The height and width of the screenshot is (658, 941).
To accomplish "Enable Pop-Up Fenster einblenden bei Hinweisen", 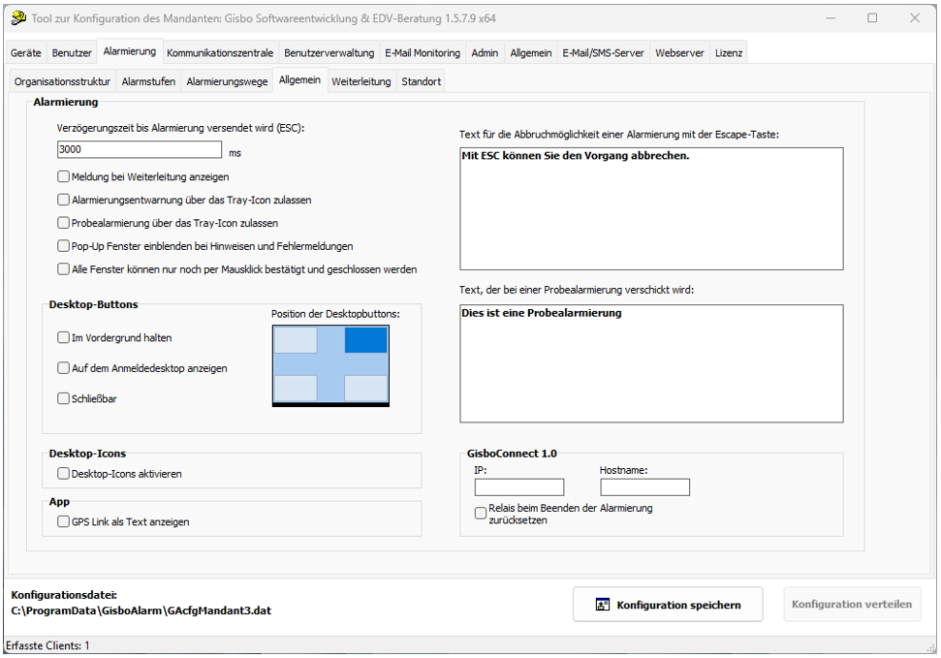I will (63, 245).
